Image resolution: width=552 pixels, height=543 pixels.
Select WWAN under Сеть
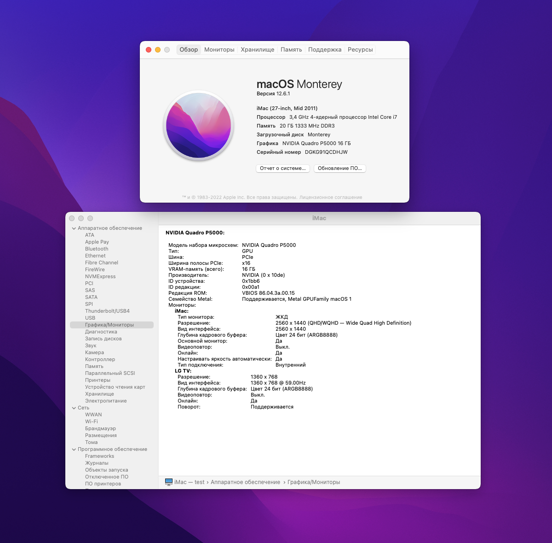(93, 415)
